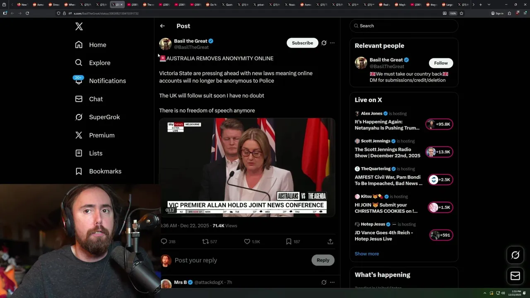Join Alex Jones live space with +95.8K
The height and width of the screenshot is (298, 530).
coord(439,124)
